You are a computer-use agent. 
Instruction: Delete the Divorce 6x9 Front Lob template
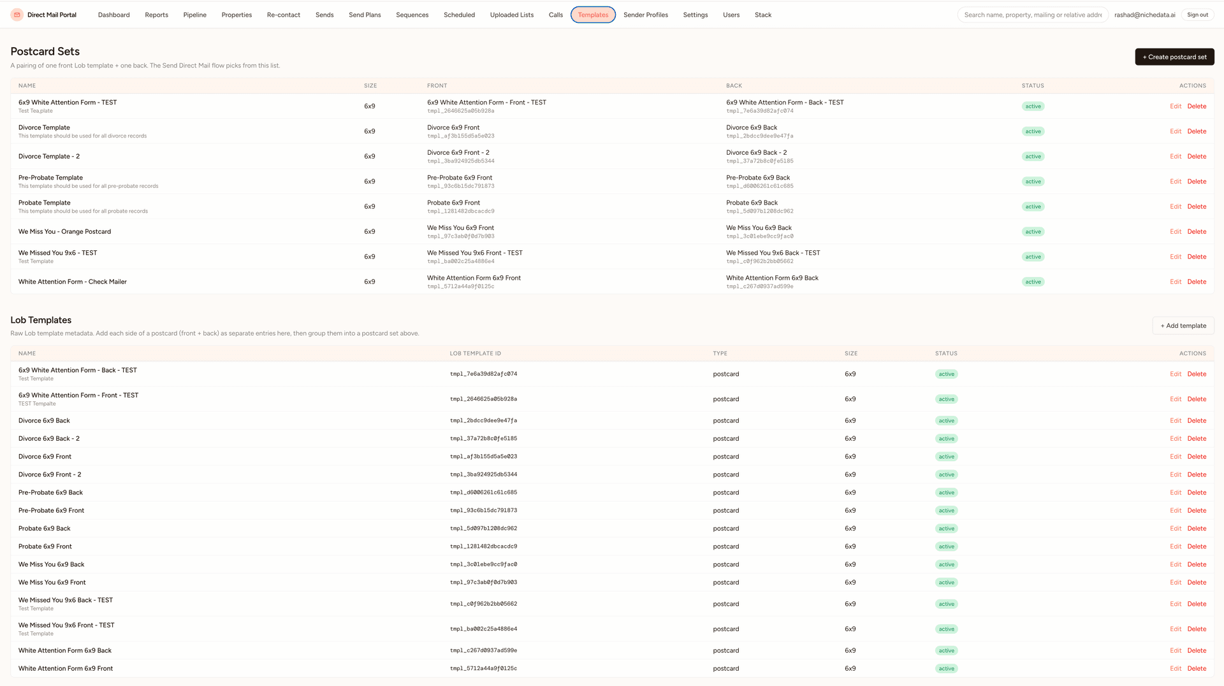1197,457
